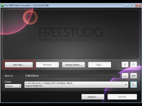Maximize the converter window

(132, 6)
